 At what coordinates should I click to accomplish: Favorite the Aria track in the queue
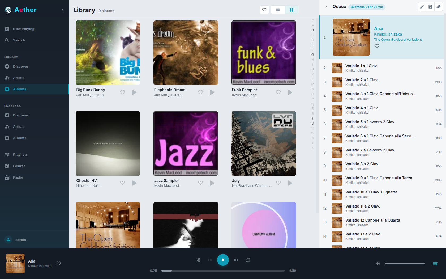coord(377,46)
